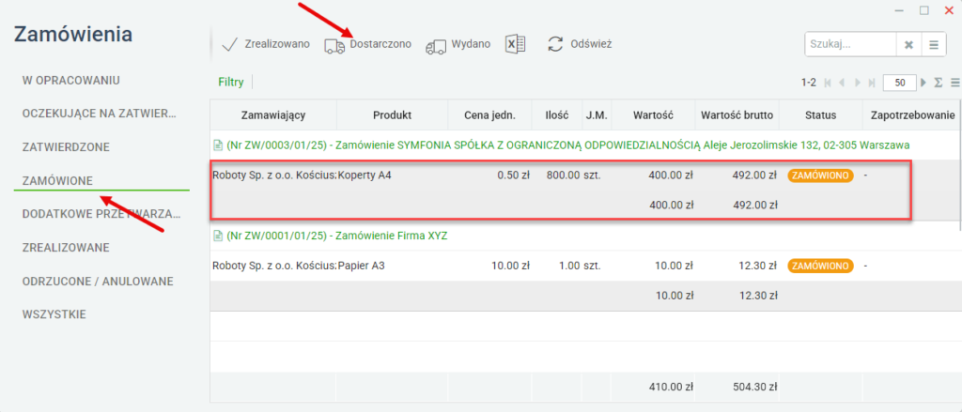This screenshot has height=412, width=962.
Task: Sort by Produkt column header
Action: point(392,114)
